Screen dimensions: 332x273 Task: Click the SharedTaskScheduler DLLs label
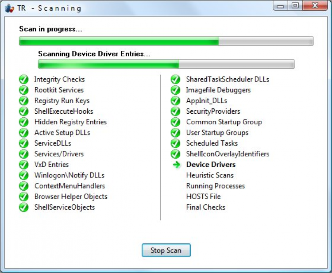point(228,79)
